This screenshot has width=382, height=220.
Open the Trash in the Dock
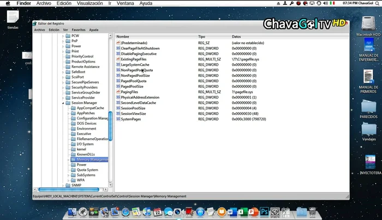(x=312, y=212)
